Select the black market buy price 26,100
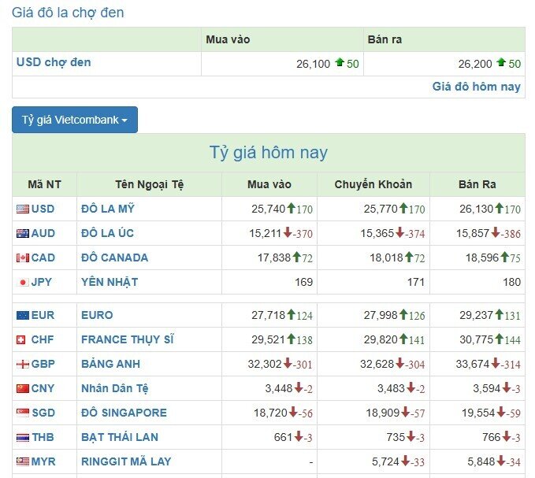Viewport: 535px width, 478px height. pyautogui.click(x=314, y=64)
